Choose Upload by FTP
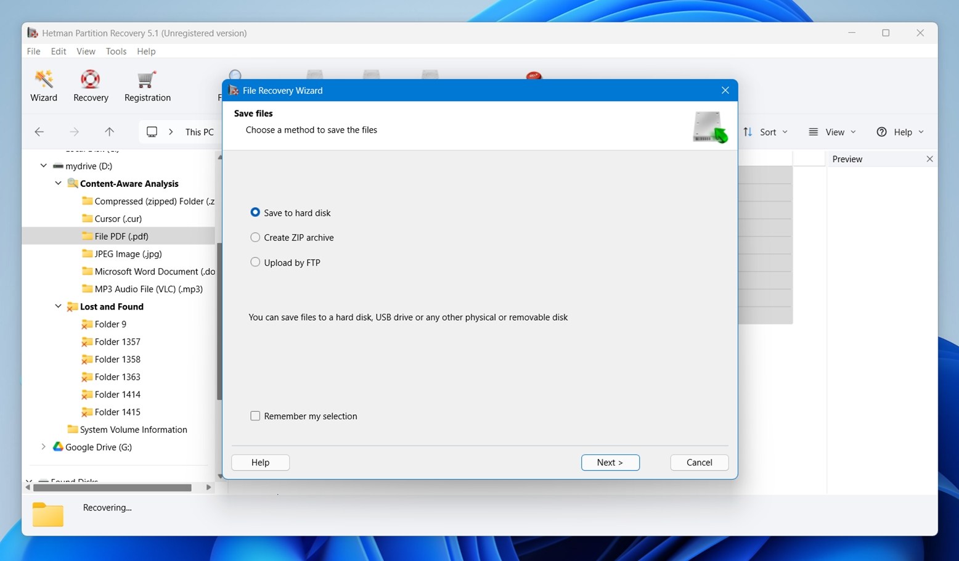This screenshot has height=561, width=959. 255,262
